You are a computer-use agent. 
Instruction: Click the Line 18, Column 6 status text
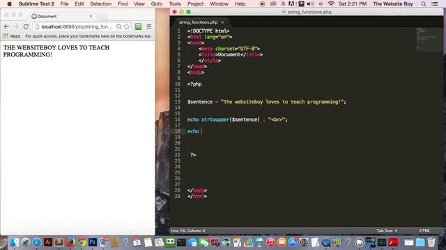188,231
